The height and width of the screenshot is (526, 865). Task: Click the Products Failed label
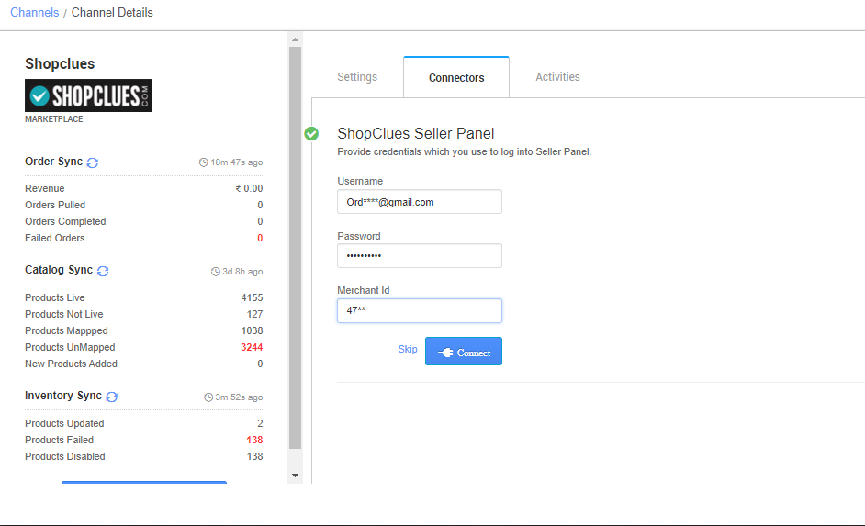[x=59, y=440]
